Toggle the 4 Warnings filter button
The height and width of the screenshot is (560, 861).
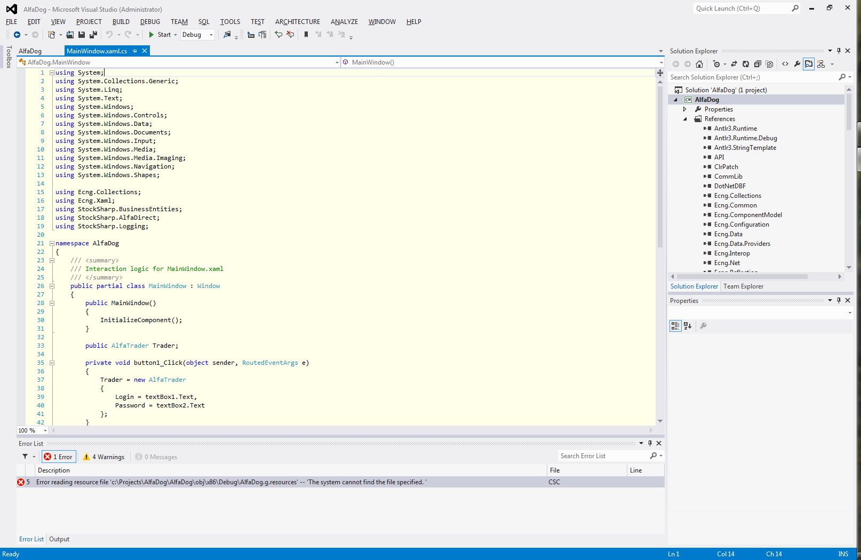click(x=103, y=457)
